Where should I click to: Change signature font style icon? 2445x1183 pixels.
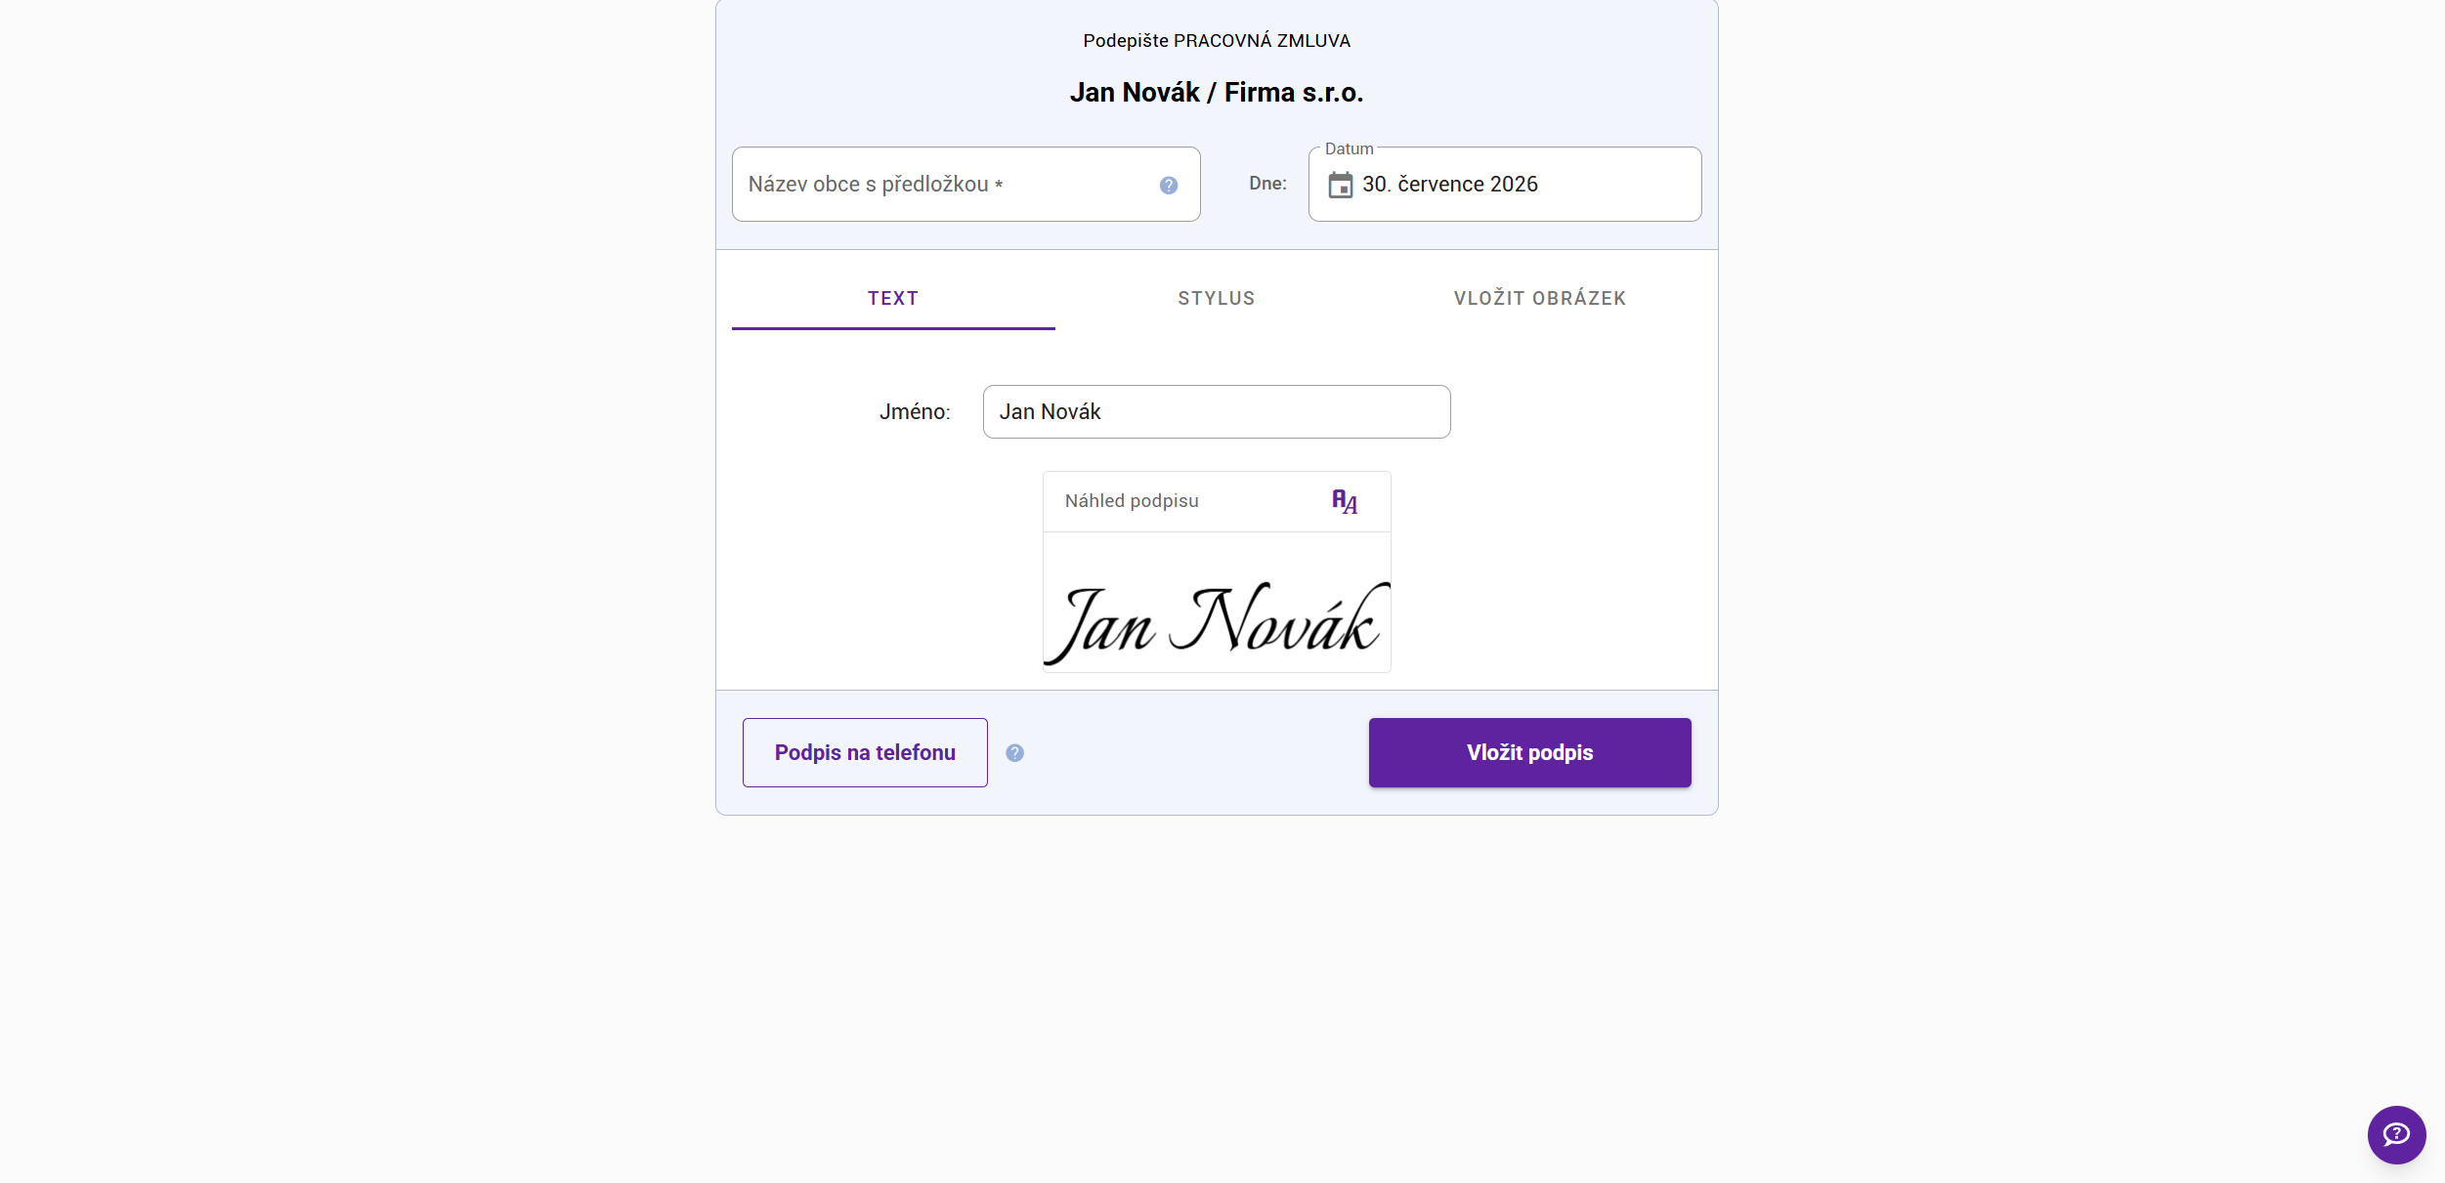pos(1345,502)
